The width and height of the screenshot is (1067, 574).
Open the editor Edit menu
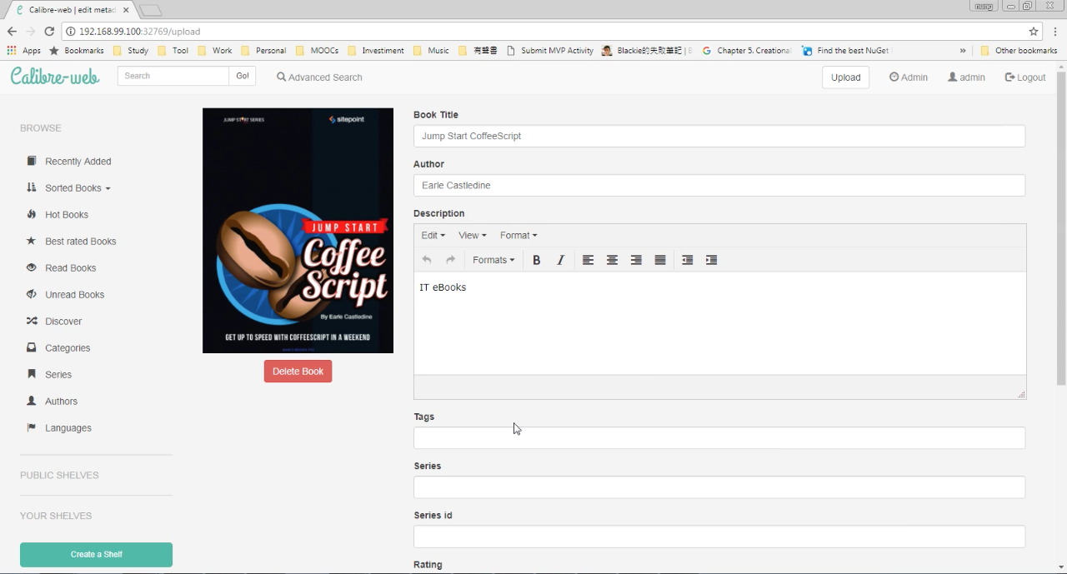tap(433, 236)
